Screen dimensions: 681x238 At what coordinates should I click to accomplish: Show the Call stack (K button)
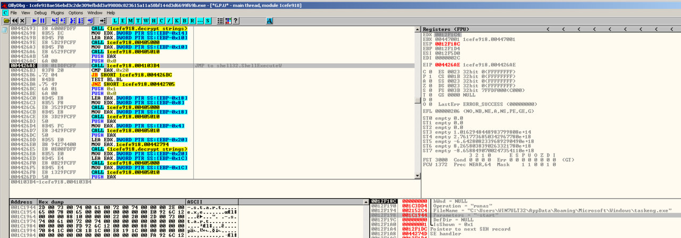pos(177,21)
